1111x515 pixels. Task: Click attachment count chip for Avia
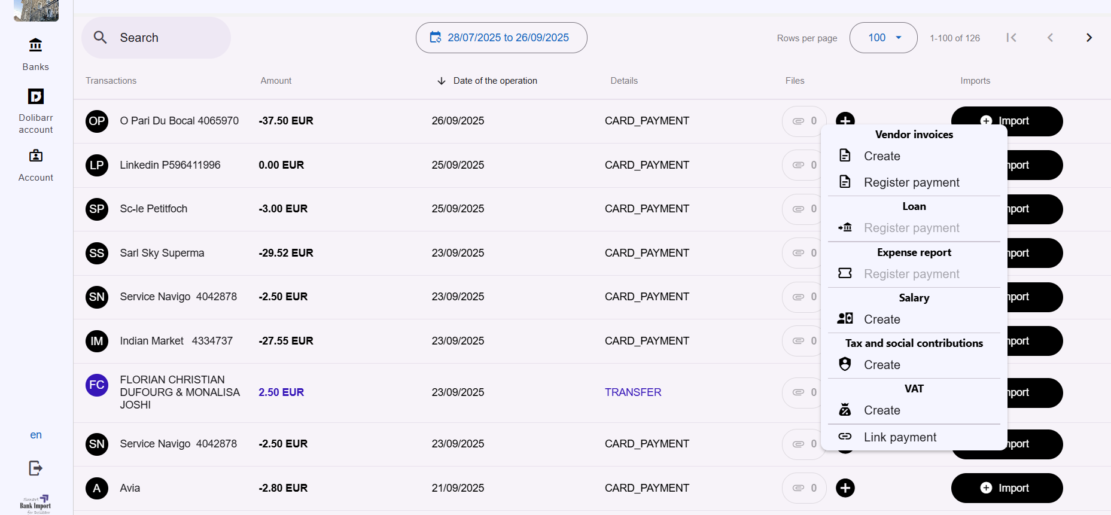pos(804,488)
